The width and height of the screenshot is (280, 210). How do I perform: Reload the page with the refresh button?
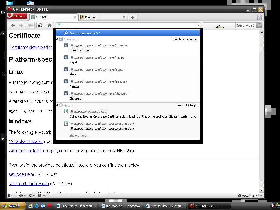click(40, 25)
